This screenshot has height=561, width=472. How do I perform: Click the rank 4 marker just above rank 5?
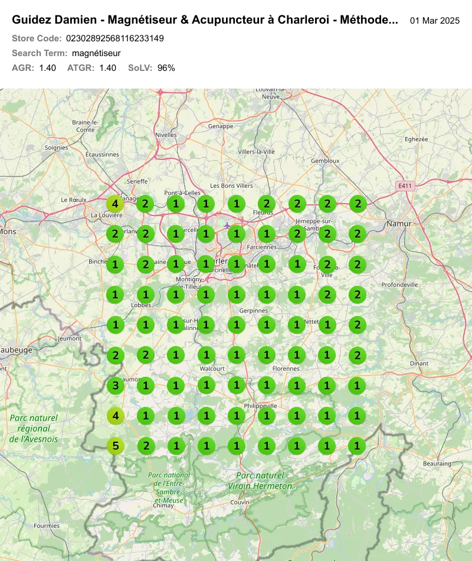tap(115, 416)
